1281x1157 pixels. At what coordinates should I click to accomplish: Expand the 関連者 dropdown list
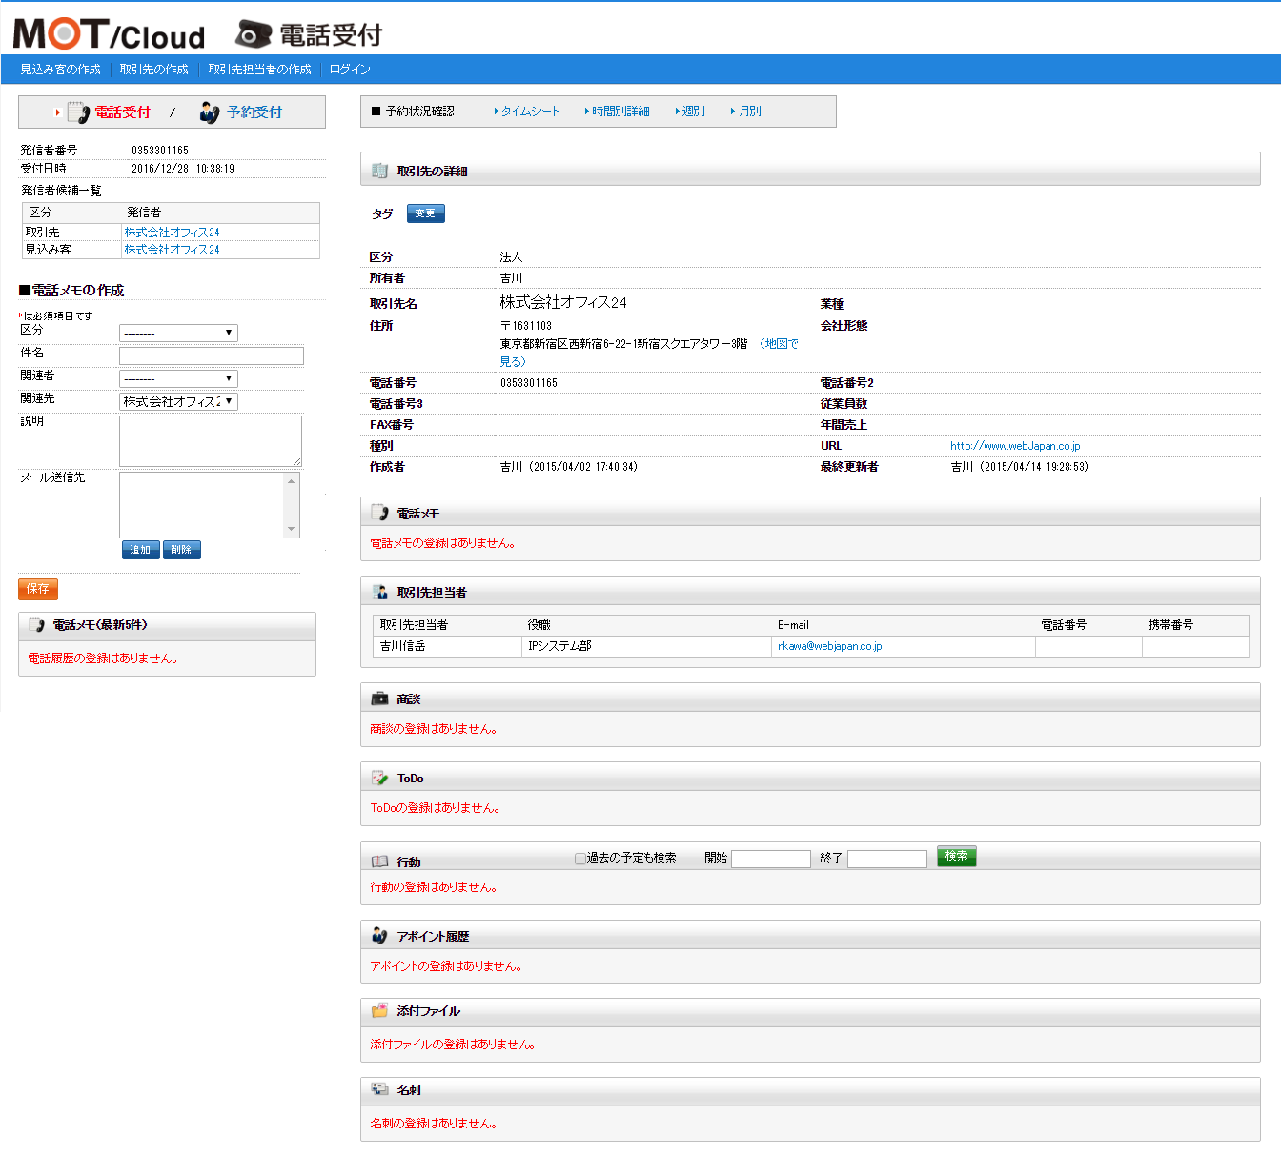coord(178,378)
